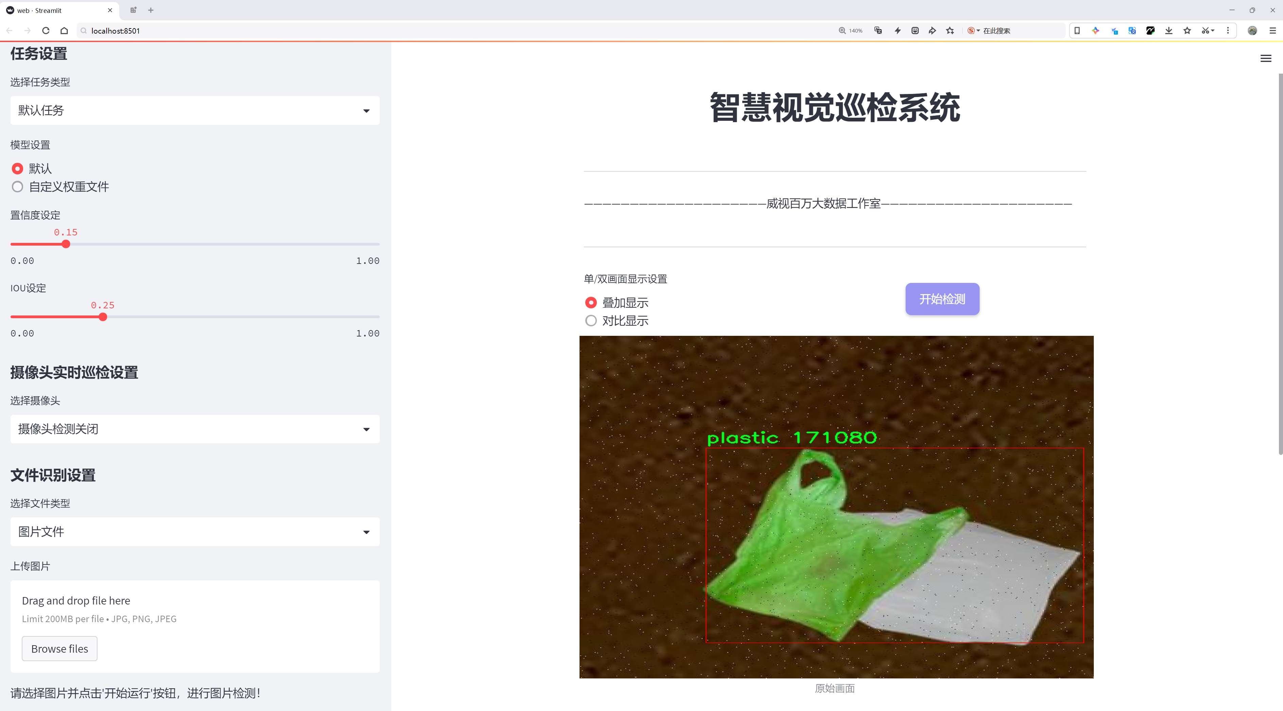Switch display mode to 对比显示
This screenshot has height=711, width=1283.
click(x=591, y=321)
